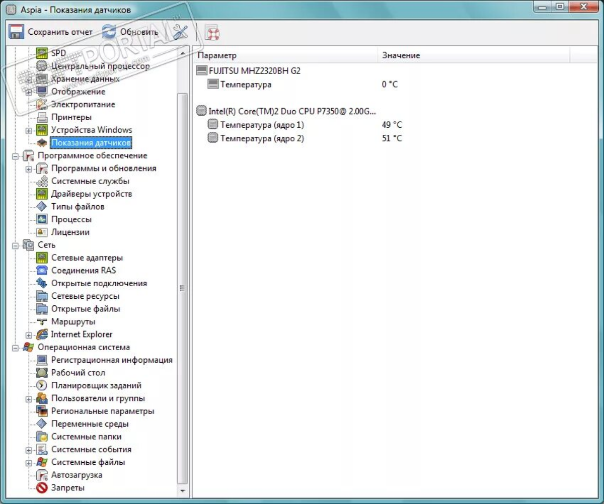Click the lifebuoy help icon in toolbar
This screenshot has width=604, height=504.
212,33
